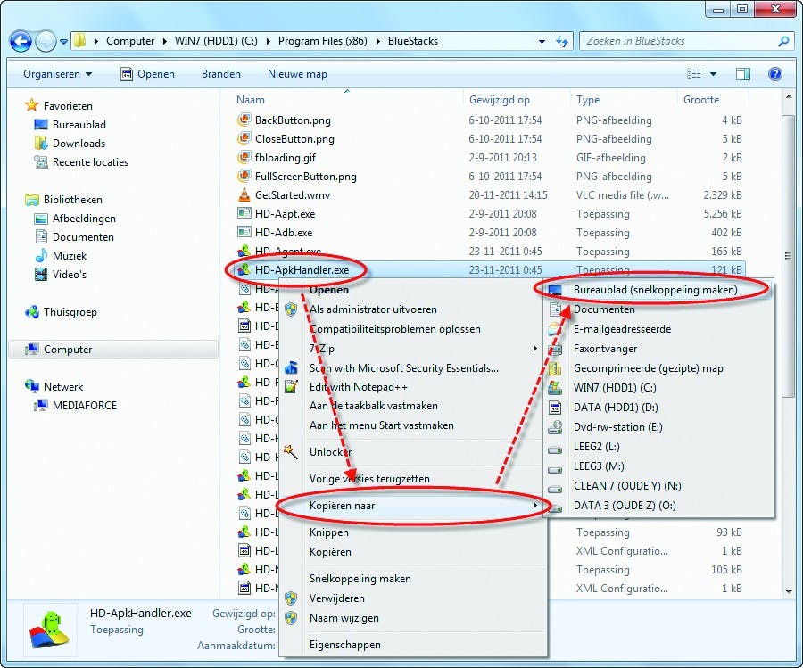The height and width of the screenshot is (668, 803).
Task: Toggle the preview pane icon
Action: (x=743, y=74)
